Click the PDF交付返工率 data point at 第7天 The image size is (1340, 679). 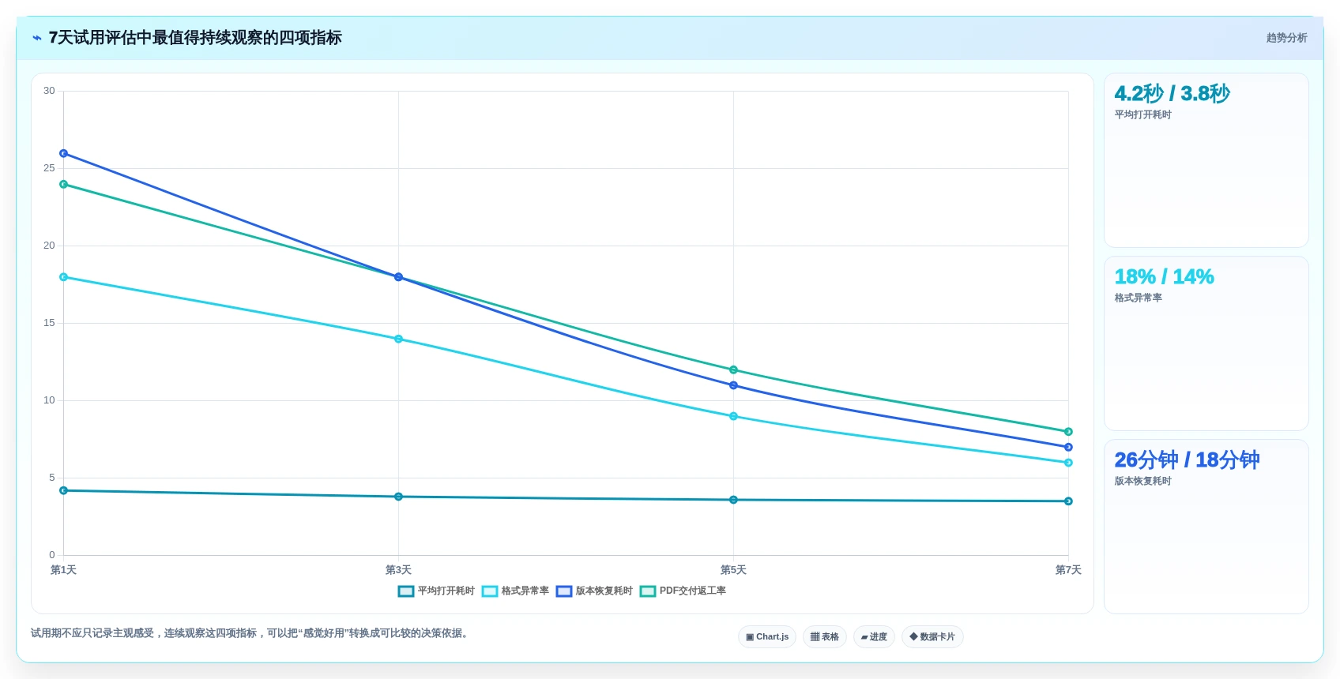1068,432
